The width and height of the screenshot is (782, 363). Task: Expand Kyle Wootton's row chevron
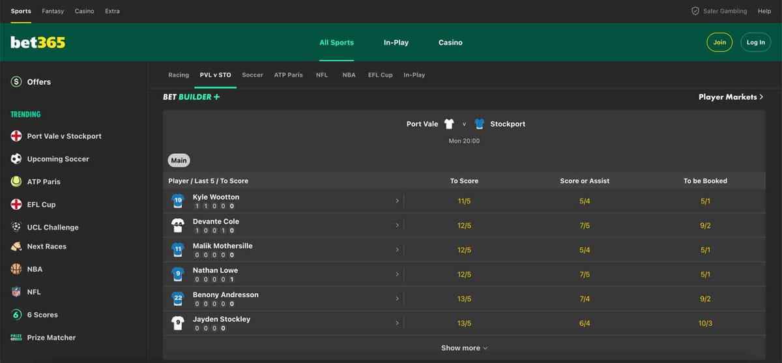[x=397, y=201]
